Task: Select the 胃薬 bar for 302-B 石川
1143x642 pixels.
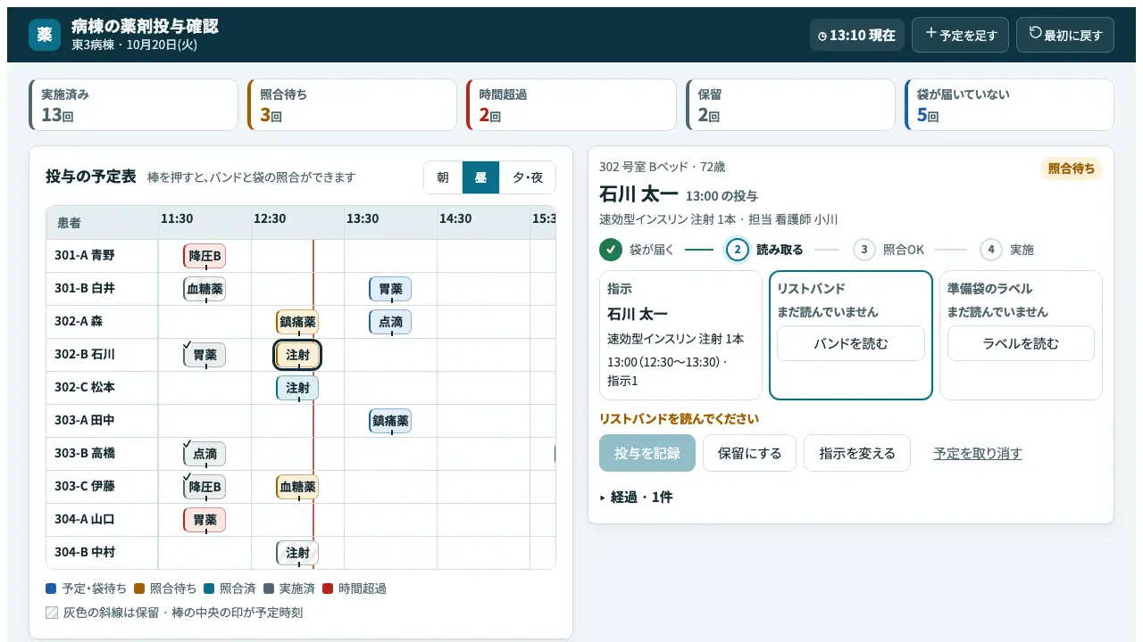Action: (x=204, y=355)
